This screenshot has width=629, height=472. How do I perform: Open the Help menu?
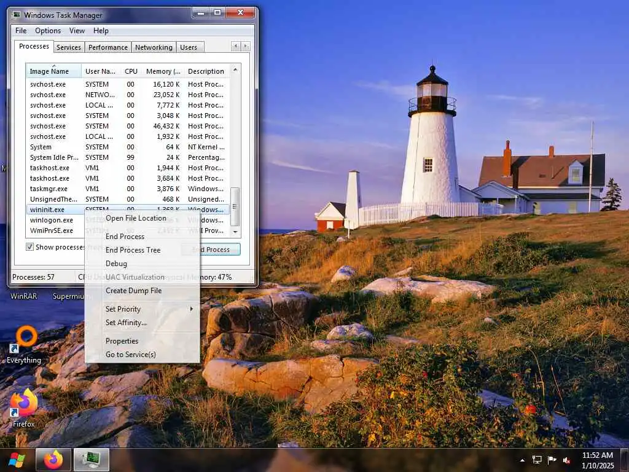pyautogui.click(x=101, y=31)
